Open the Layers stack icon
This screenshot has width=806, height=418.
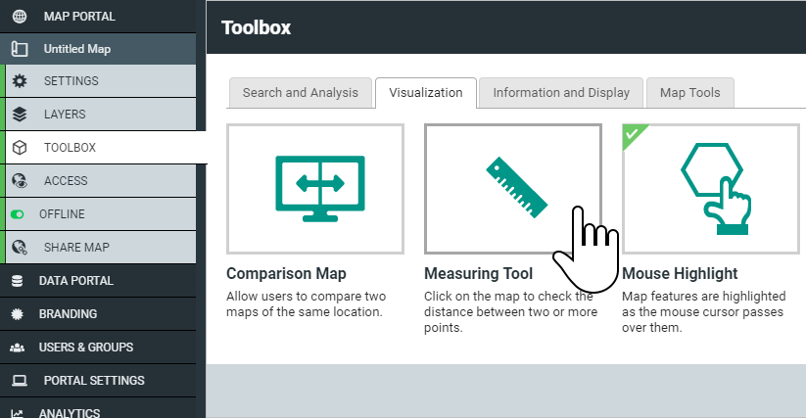(x=20, y=114)
